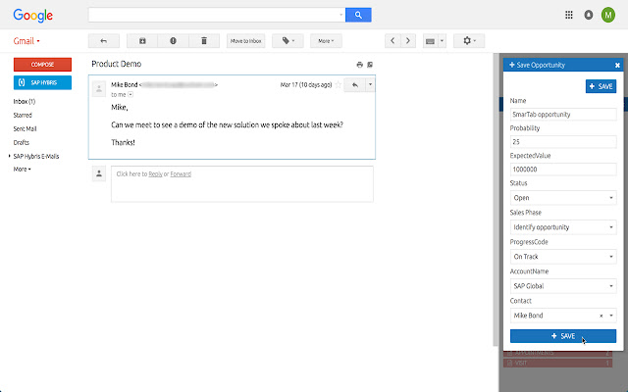Image resolution: width=628 pixels, height=392 pixels.
Task: Click the Product Demo subject title
Action: tap(117, 64)
